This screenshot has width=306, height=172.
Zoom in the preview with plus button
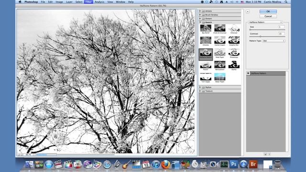(22, 155)
